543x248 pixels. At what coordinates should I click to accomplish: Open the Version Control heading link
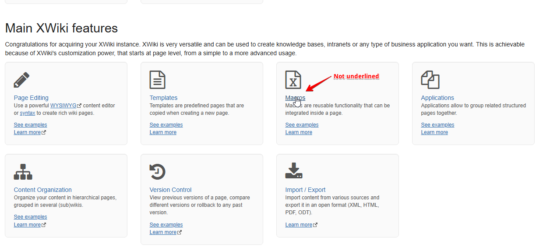point(171,190)
